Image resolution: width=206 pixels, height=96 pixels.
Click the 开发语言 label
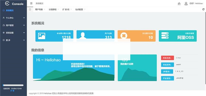(x=167, y=78)
